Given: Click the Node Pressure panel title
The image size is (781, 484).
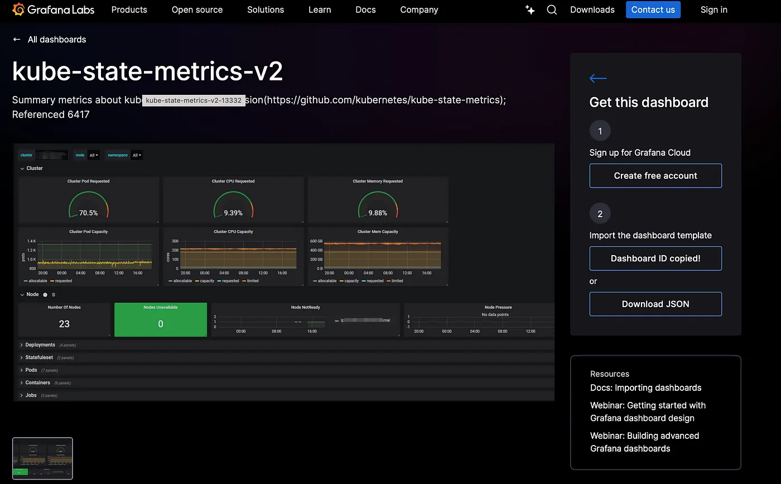Looking at the screenshot, I should coord(498,307).
